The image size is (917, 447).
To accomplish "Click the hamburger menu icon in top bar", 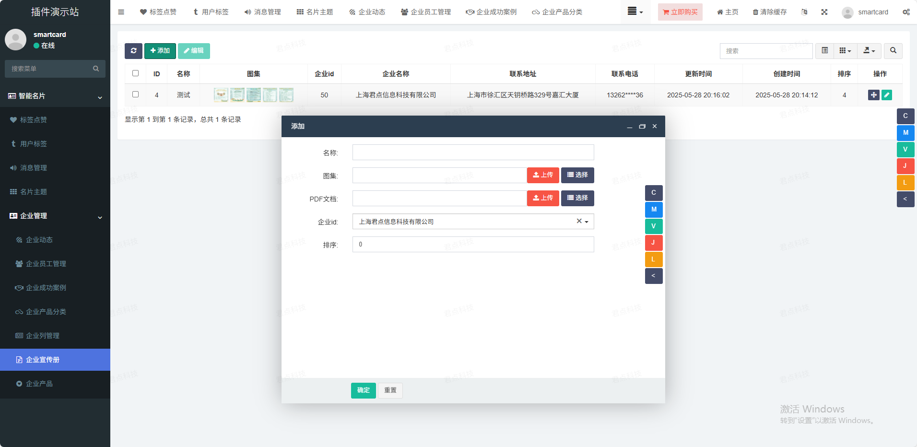I will 121,12.
